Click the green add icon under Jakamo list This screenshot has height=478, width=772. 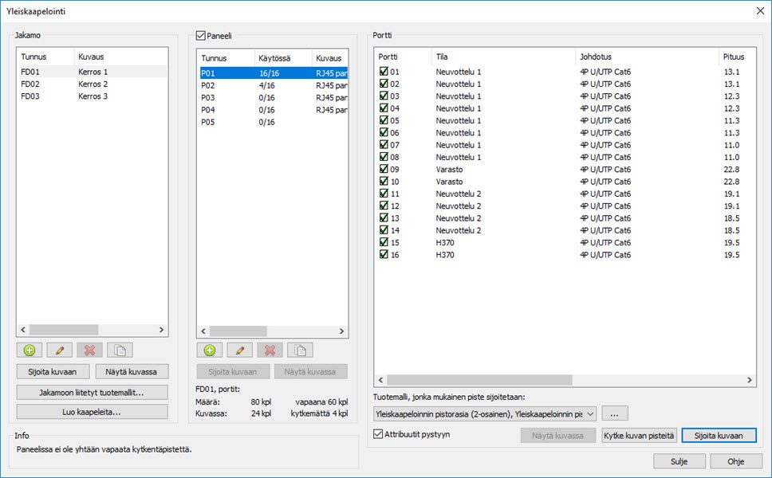point(30,350)
